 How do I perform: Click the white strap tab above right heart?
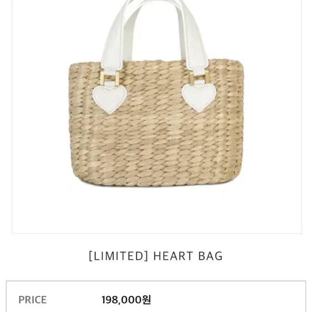(199, 82)
